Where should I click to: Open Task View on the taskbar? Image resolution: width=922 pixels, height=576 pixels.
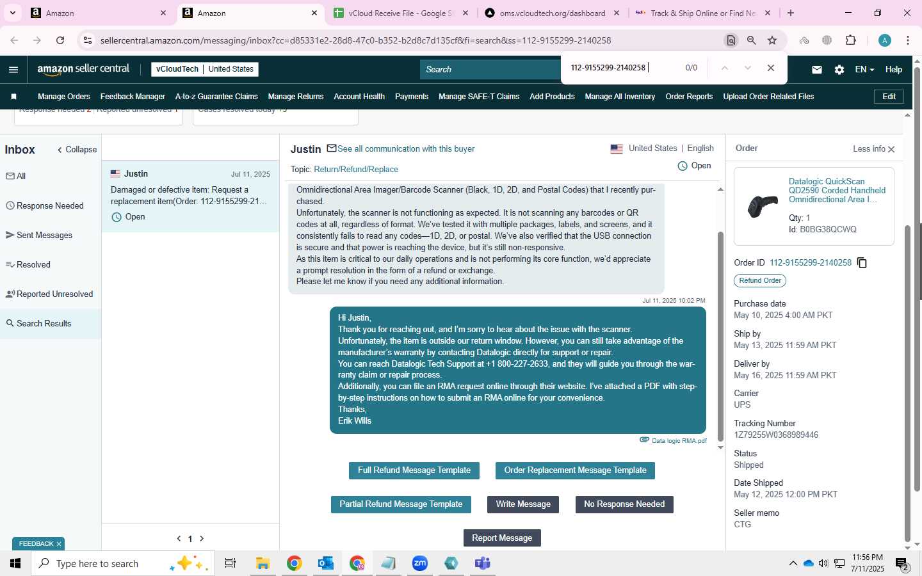pos(230,563)
